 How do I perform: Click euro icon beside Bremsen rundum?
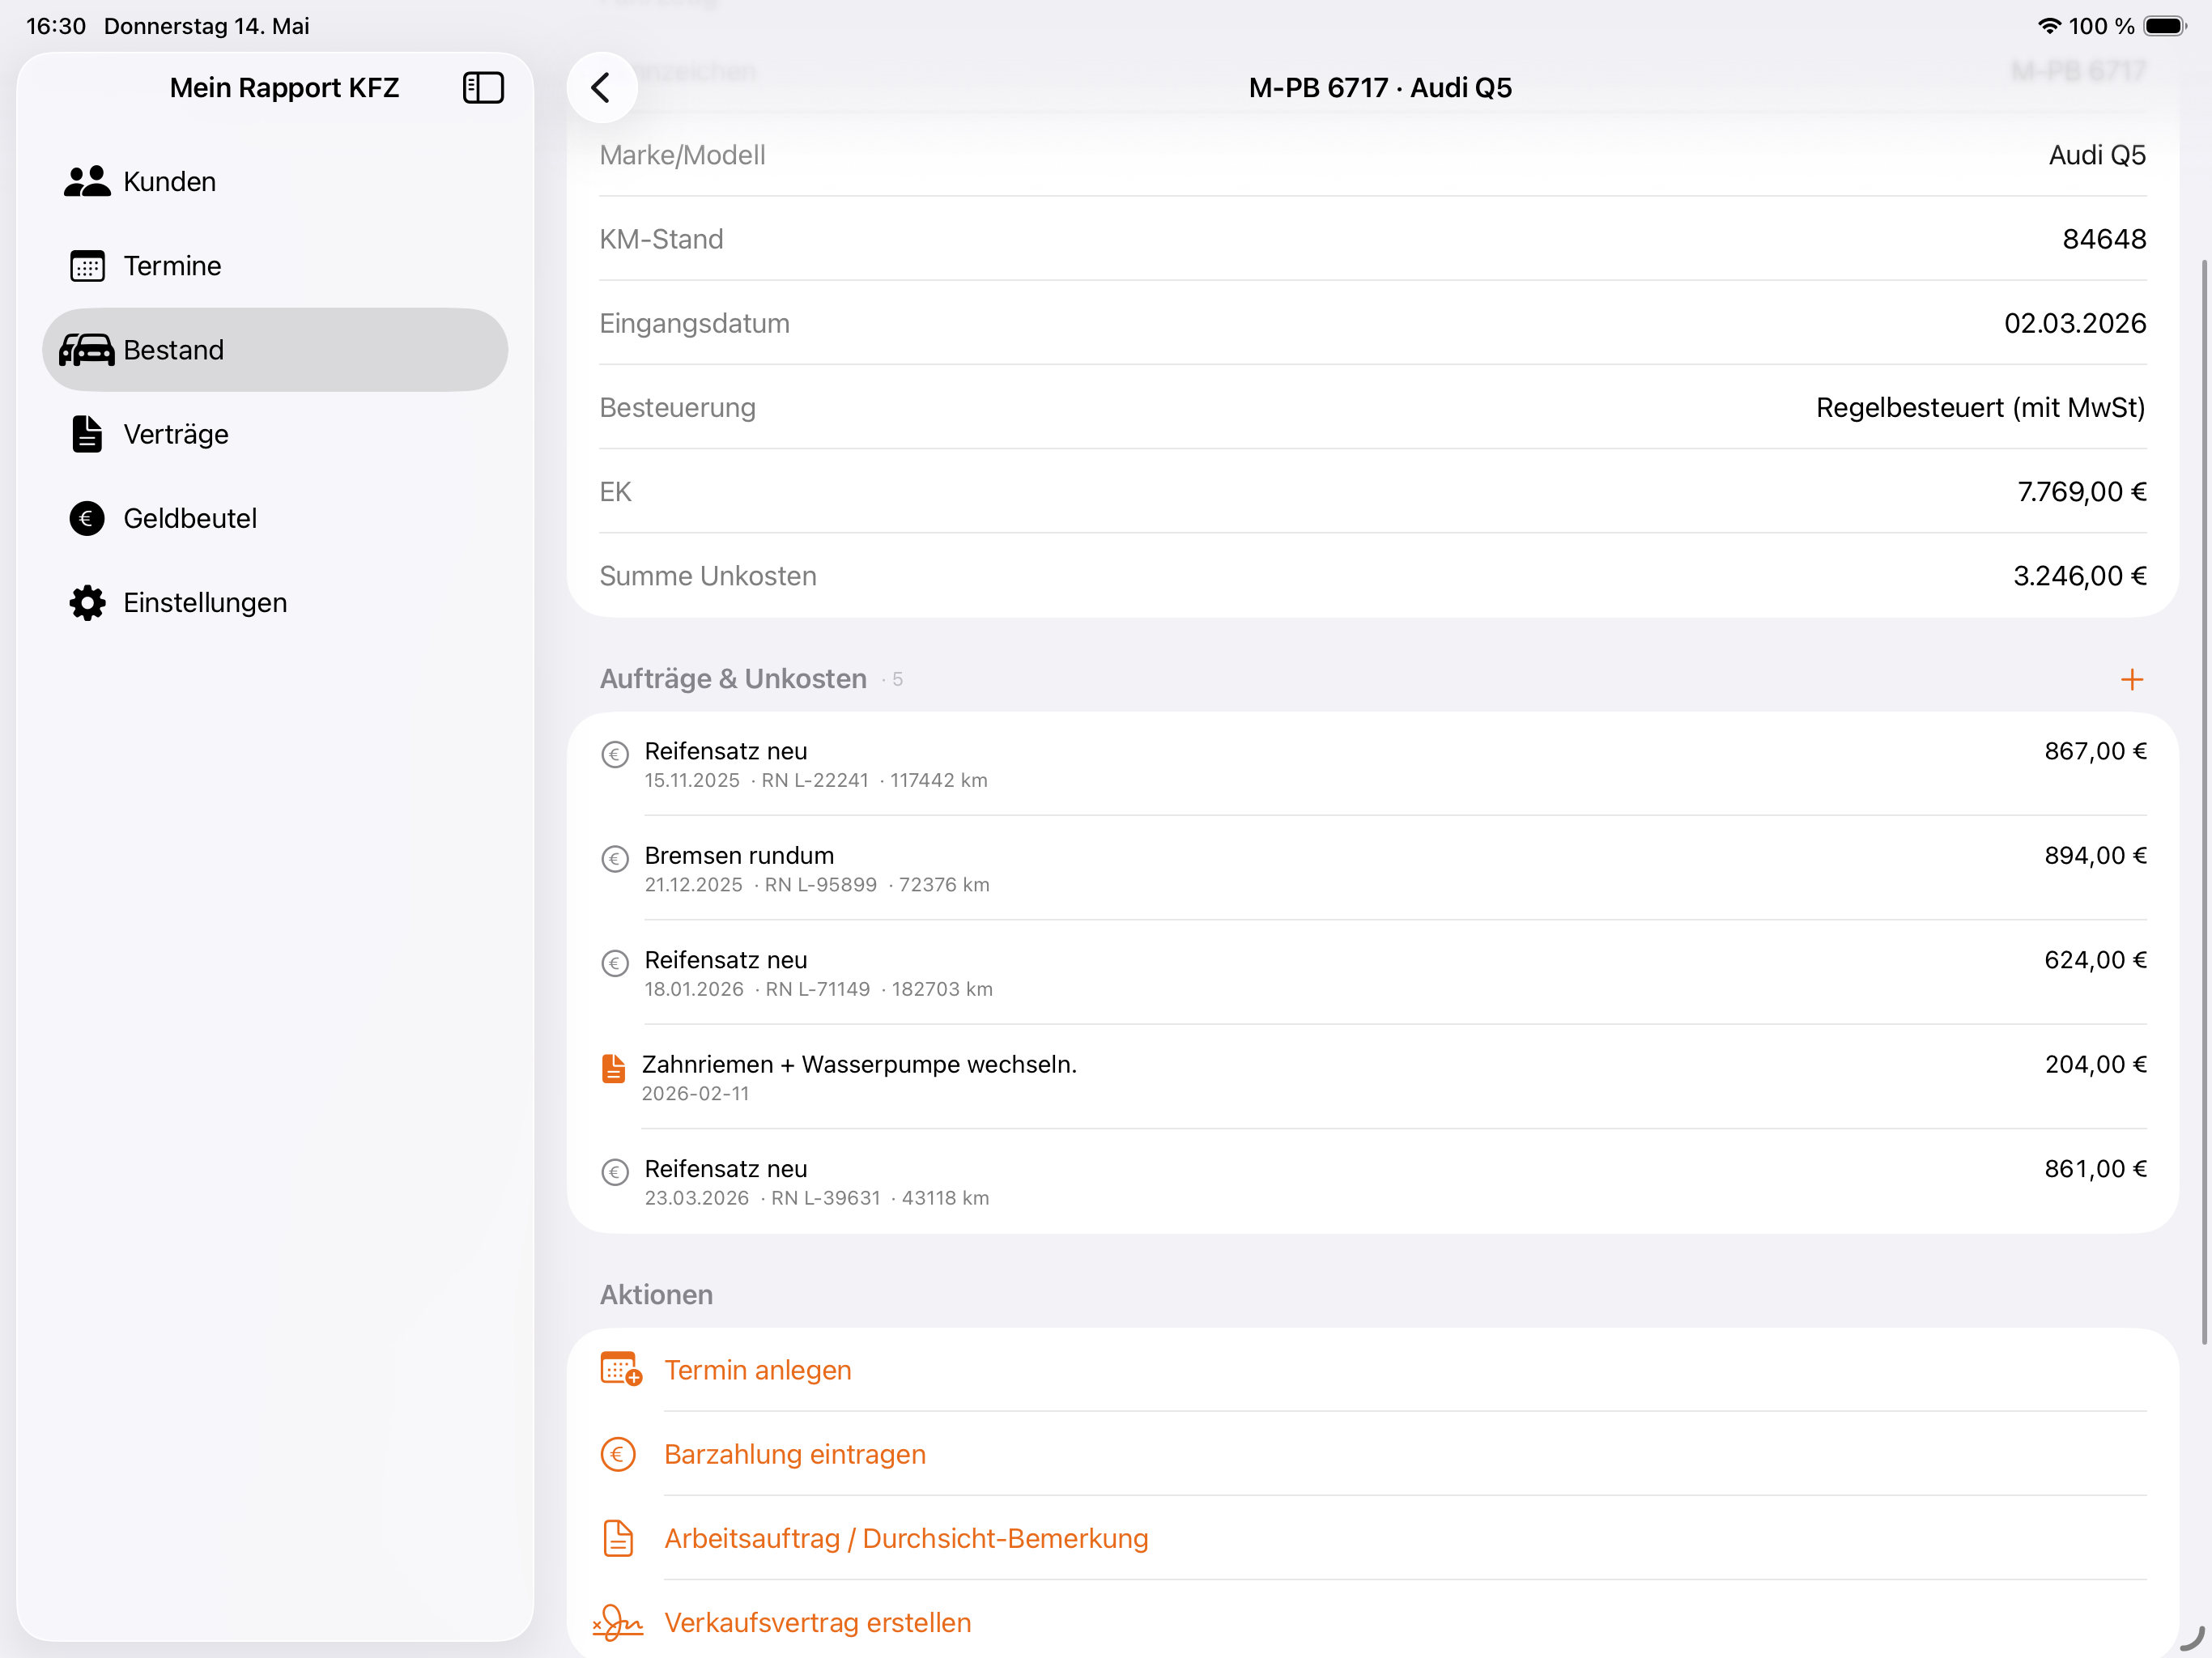click(x=615, y=859)
